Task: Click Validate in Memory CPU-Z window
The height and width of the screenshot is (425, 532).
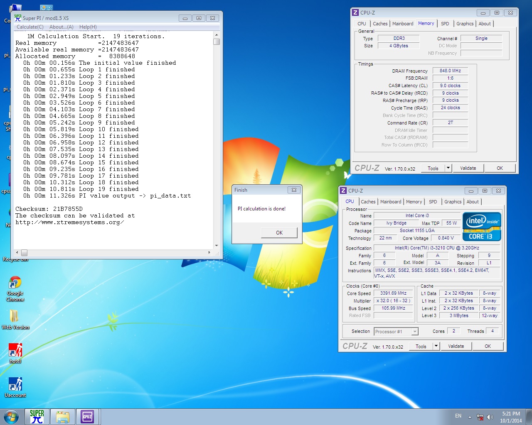Action: 468,168
